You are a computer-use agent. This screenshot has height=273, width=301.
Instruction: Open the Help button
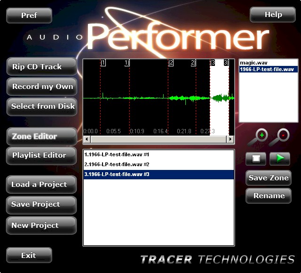273,15
